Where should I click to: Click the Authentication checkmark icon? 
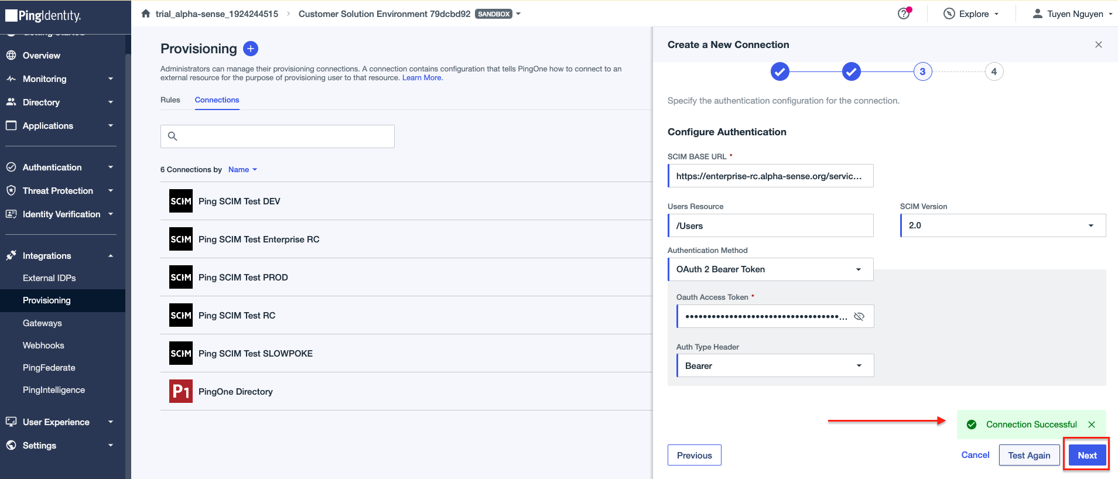[x=11, y=167]
